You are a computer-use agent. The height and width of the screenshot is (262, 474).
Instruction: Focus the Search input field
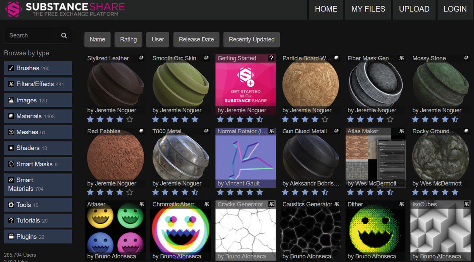30,36
